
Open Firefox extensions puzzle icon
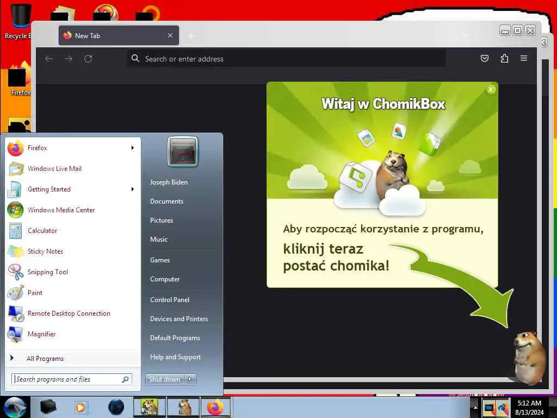(504, 58)
